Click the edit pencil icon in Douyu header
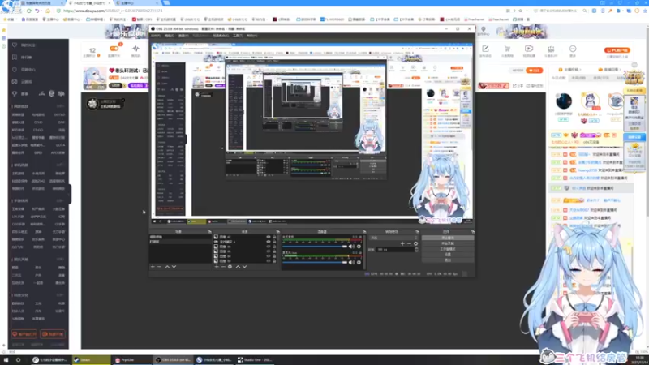The height and width of the screenshot is (365, 649). [485, 49]
